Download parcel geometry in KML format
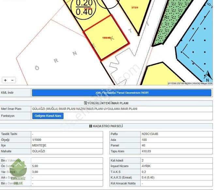Screen dimensions: 220x190 coord(121,93)
